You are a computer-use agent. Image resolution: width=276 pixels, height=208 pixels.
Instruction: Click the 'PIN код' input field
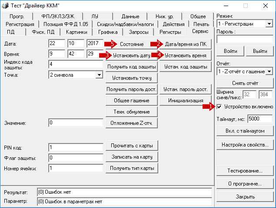point(76,147)
